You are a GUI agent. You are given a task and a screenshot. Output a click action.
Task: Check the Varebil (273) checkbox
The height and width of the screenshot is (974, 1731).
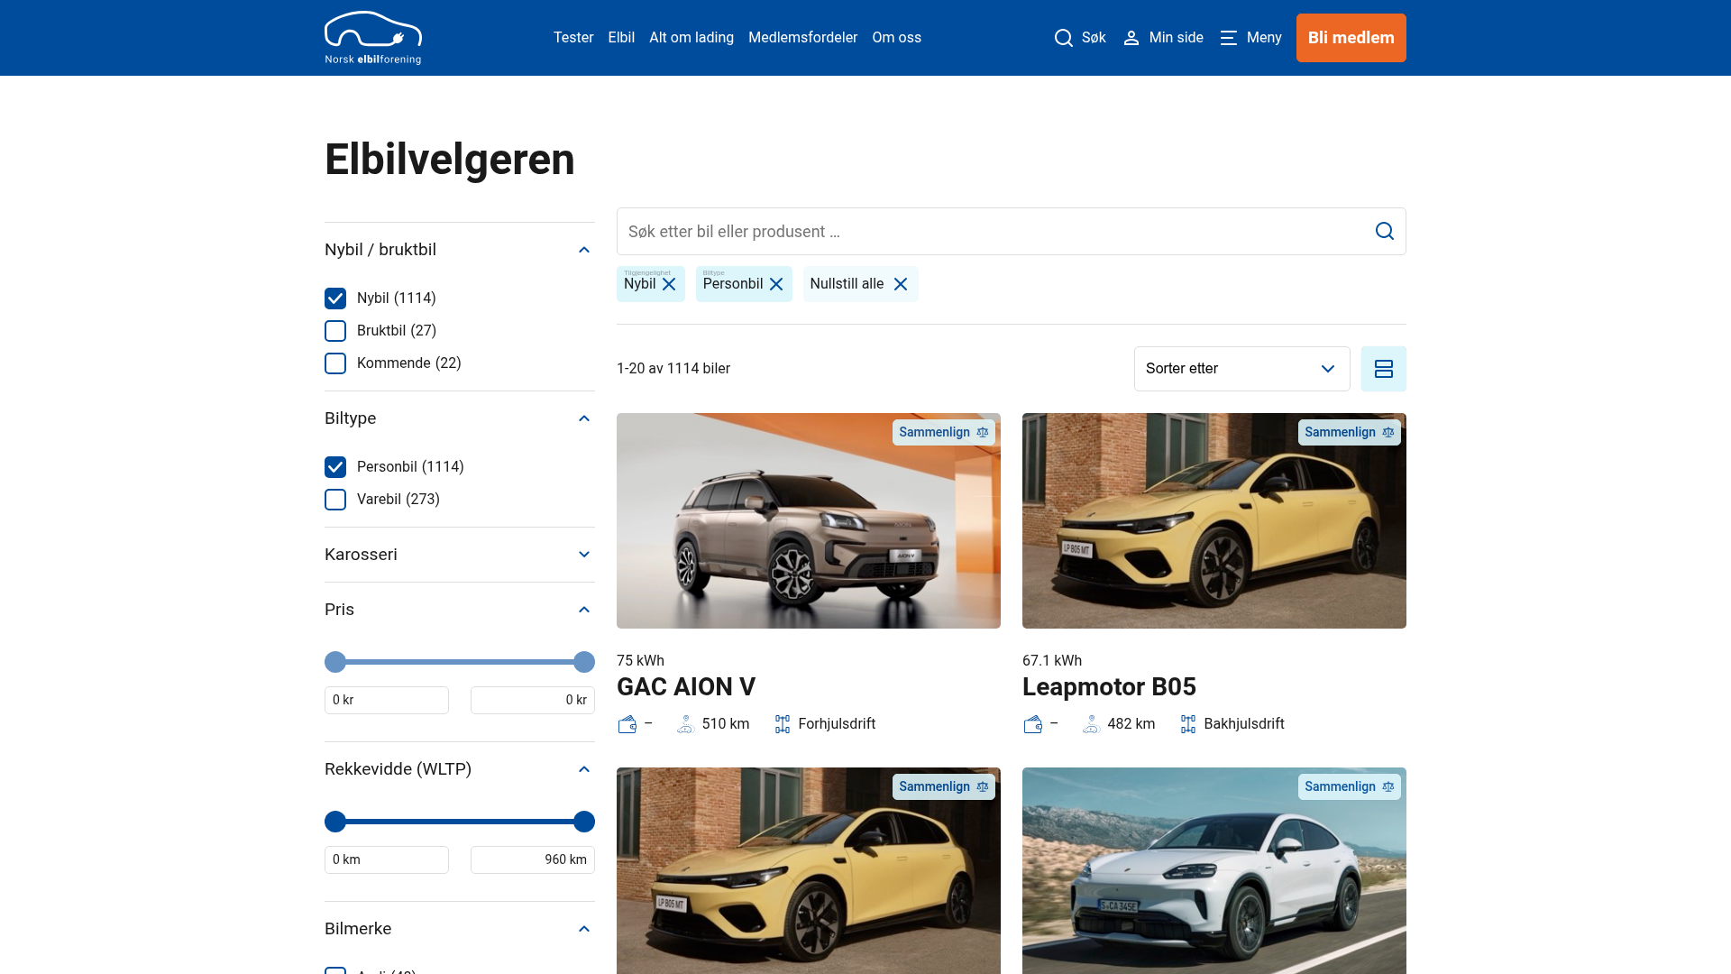335,500
